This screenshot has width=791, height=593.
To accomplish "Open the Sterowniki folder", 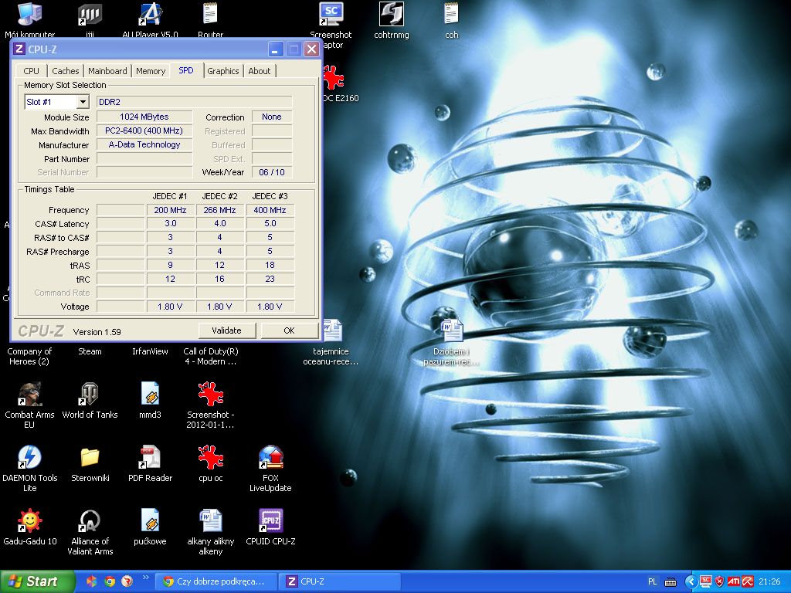I will tap(90, 458).
